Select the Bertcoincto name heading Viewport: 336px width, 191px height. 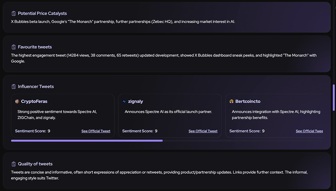tap(248, 102)
